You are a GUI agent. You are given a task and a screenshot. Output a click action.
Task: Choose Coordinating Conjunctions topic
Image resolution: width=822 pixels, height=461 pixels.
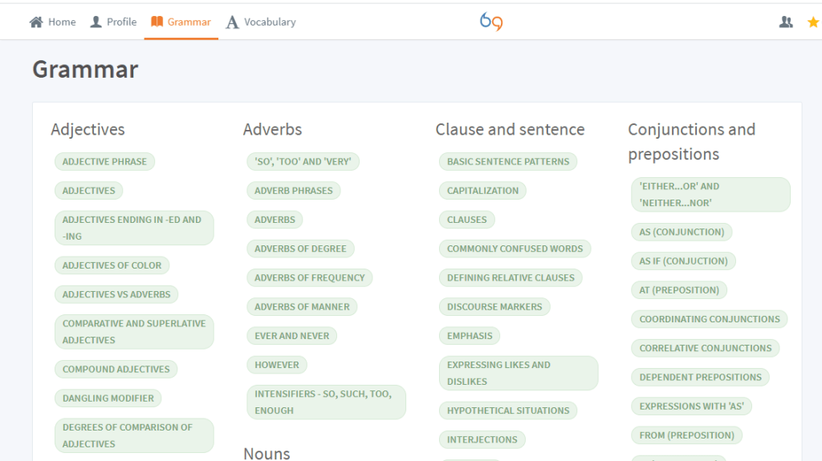(709, 319)
